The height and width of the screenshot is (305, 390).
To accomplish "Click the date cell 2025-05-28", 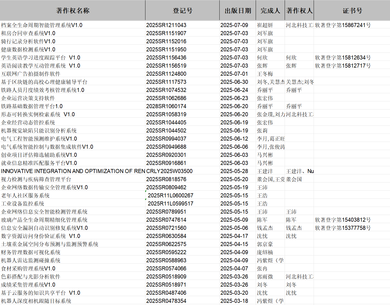I will [234, 171].
